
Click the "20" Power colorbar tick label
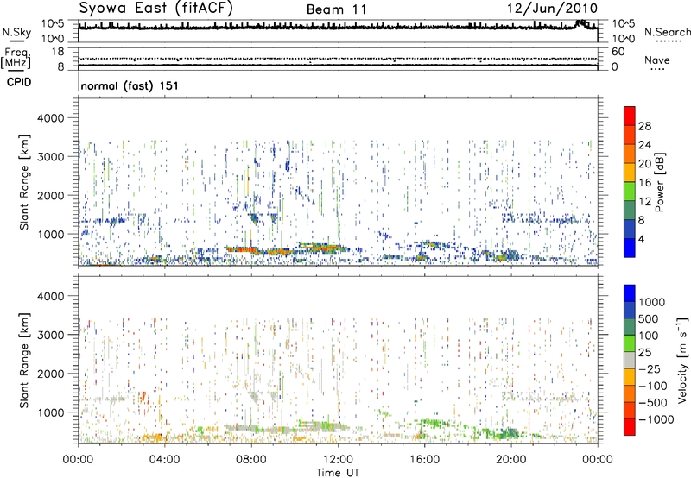[x=644, y=164]
